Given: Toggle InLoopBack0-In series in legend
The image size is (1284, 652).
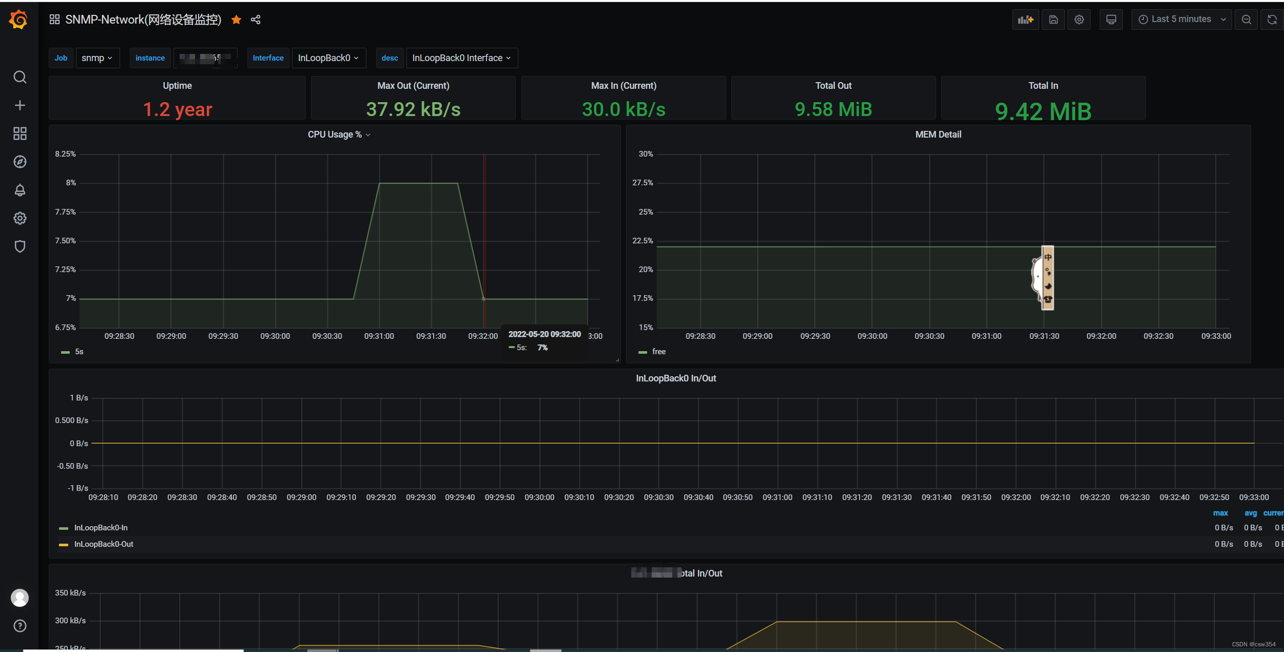Looking at the screenshot, I should pos(101,528).
